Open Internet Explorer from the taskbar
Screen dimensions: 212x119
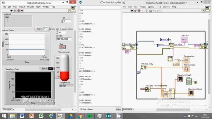51,116
